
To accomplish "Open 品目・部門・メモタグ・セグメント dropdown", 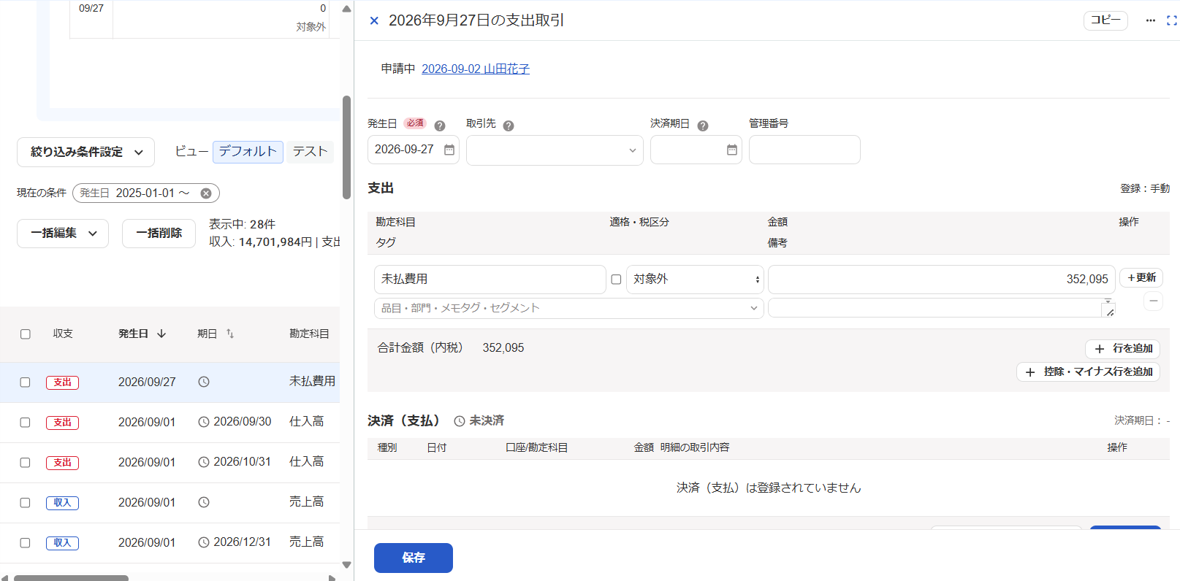I will [569, 308].
